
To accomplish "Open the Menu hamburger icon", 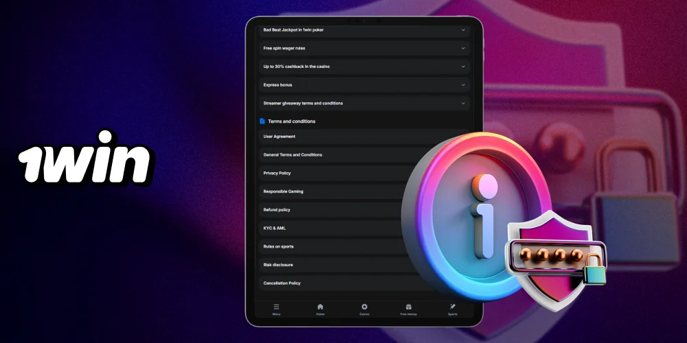I will point(276,307).
